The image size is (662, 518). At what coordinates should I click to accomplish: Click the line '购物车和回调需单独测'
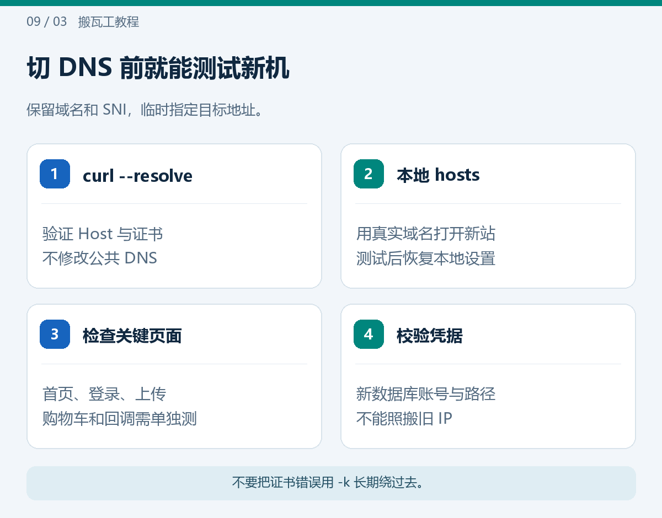(120, 418)
